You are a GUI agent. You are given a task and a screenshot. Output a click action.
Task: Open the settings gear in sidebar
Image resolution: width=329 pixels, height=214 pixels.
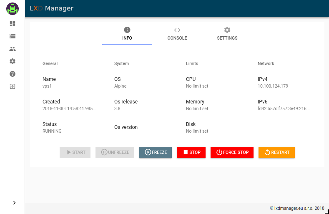coord(13,61)
